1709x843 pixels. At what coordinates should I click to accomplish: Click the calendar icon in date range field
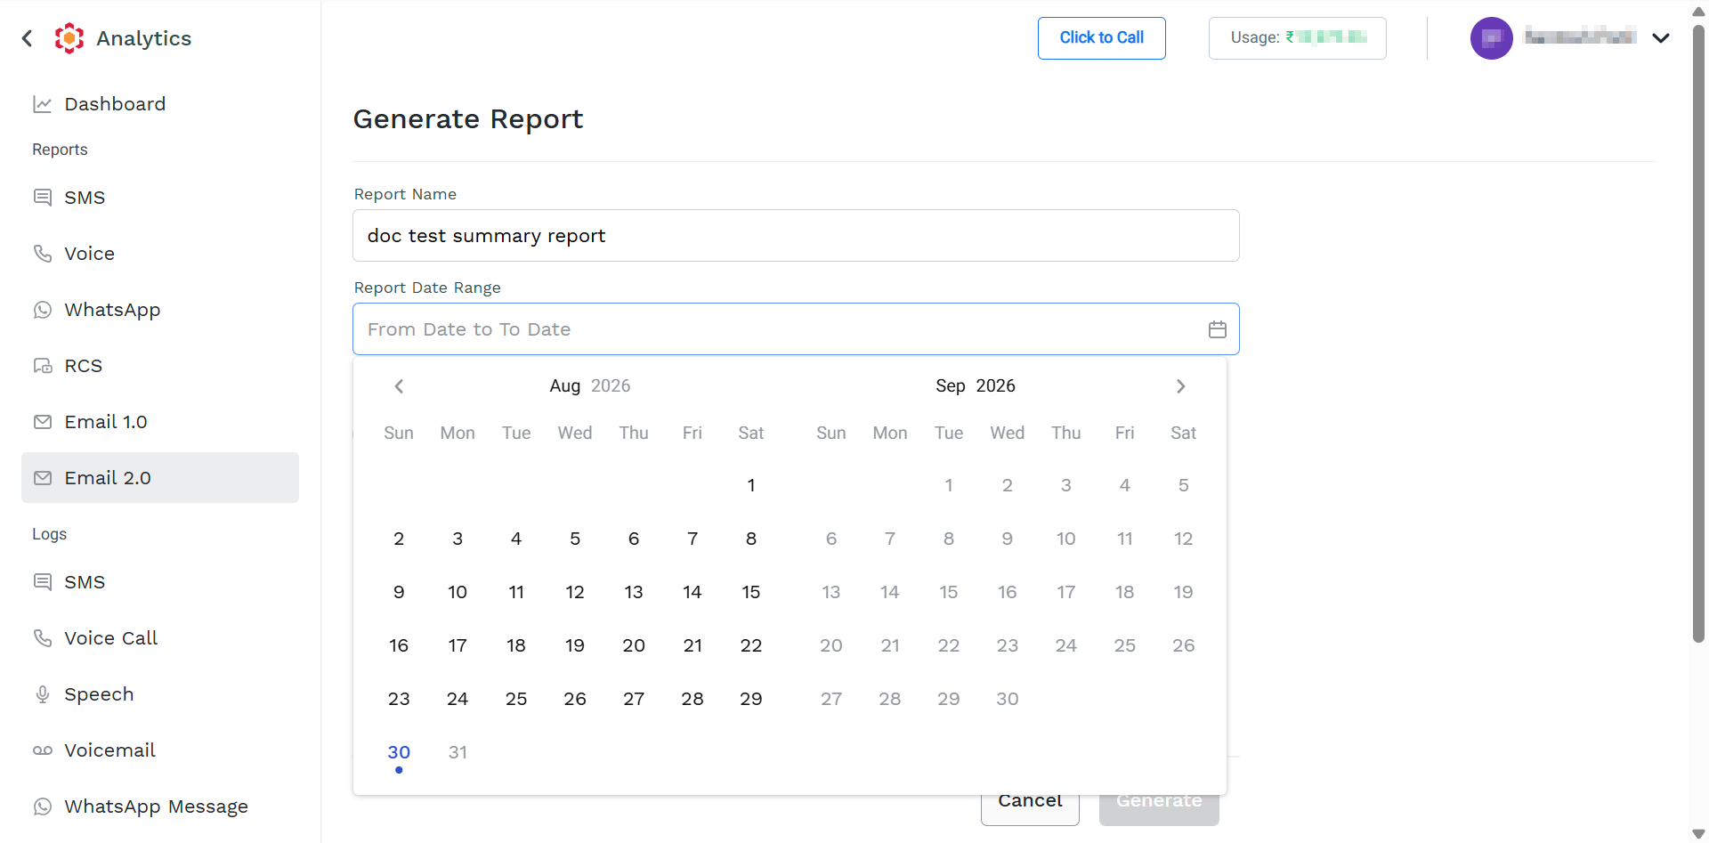[x=1217, y=329]
